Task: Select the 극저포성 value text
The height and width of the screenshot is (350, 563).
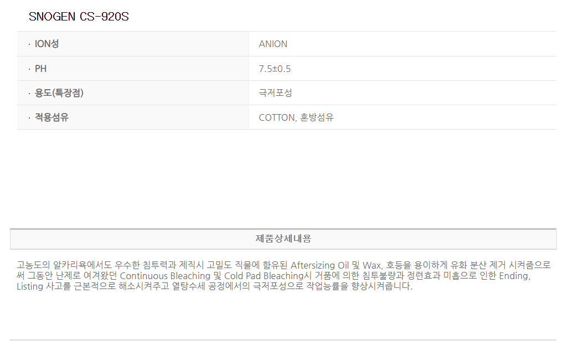Action: pos(275,93)
